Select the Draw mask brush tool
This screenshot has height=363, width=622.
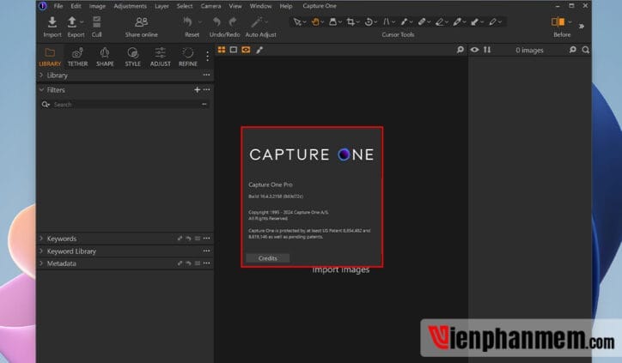(422, 22)
